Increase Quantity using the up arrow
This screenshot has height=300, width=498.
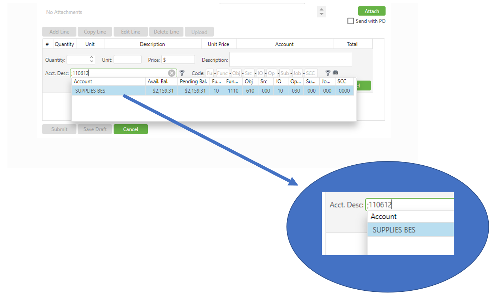(92, 58)
